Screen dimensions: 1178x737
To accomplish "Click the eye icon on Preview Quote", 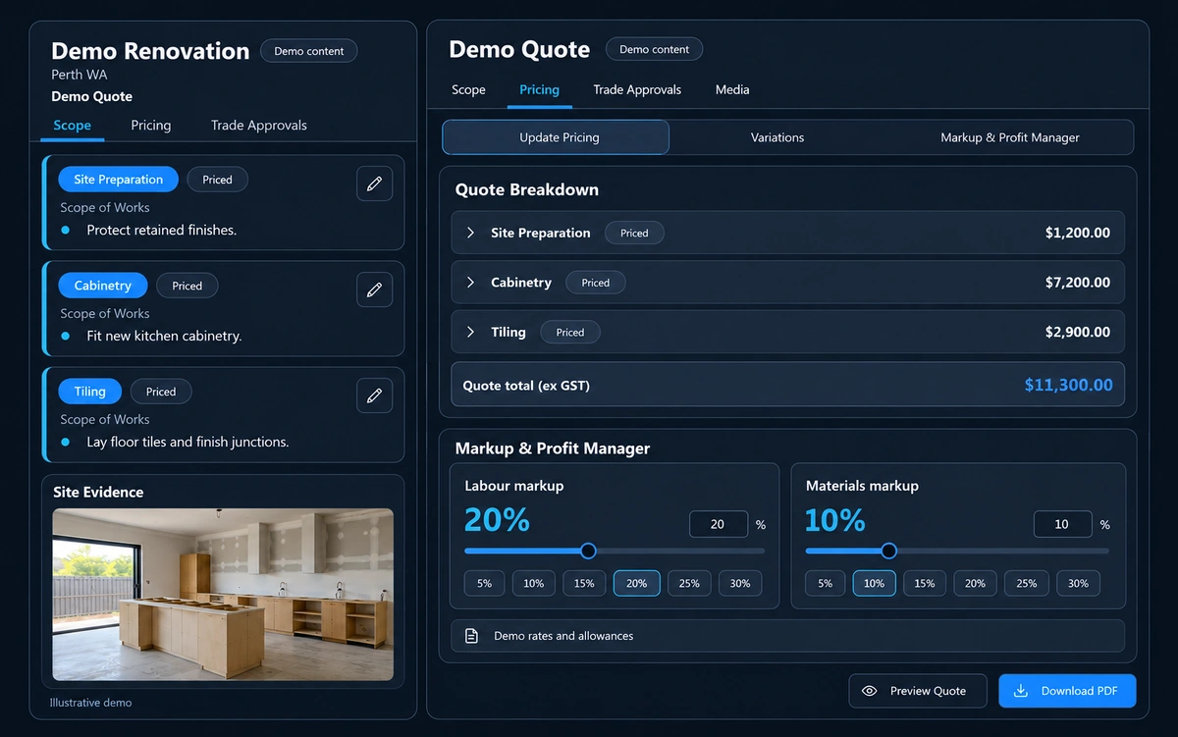I will pos(869,691).
